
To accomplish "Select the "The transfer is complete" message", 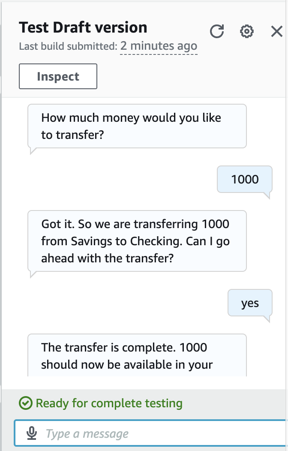I will coord(137,355).
